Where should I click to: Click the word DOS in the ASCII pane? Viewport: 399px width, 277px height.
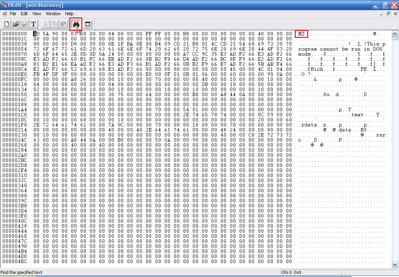(378, 49)
